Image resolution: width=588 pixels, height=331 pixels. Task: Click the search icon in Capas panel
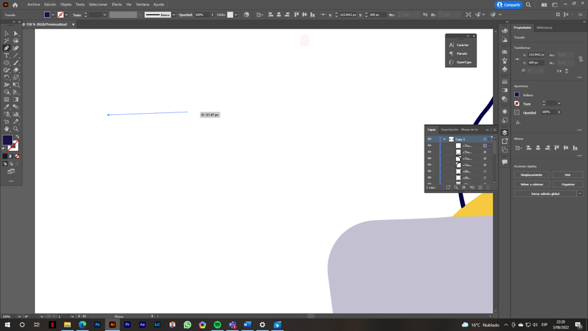456,187
